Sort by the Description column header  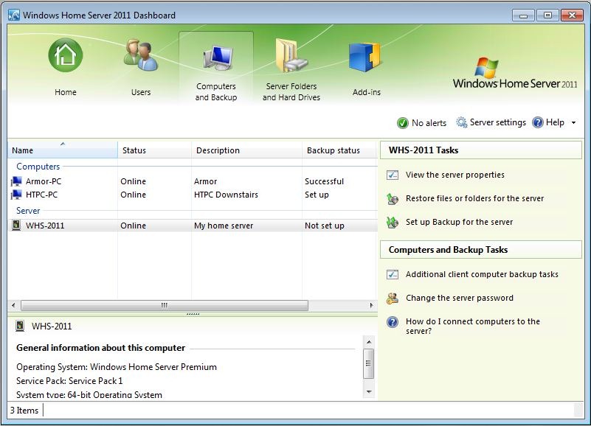(246, 150)
